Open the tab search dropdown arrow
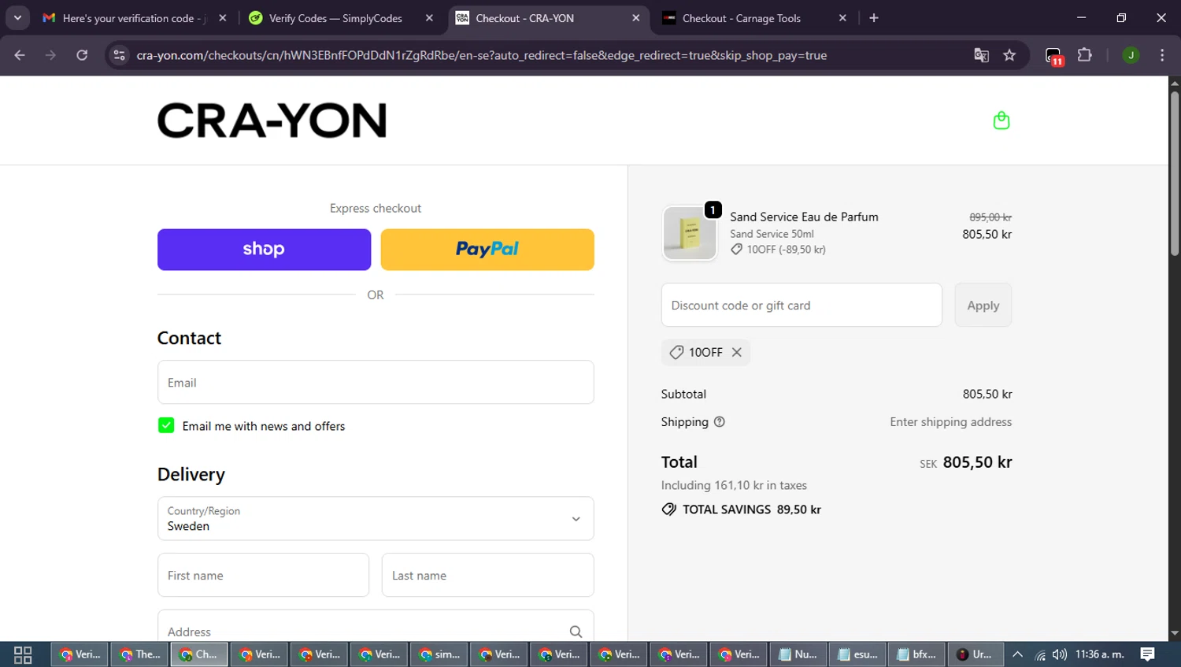Image resolution: width=1181 pixels, height=667 pixels. [17, 18]
